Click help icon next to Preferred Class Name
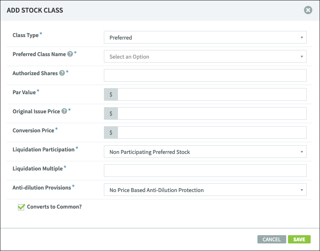Viewport: 320px width, 251px height. [x=70, y=54]
